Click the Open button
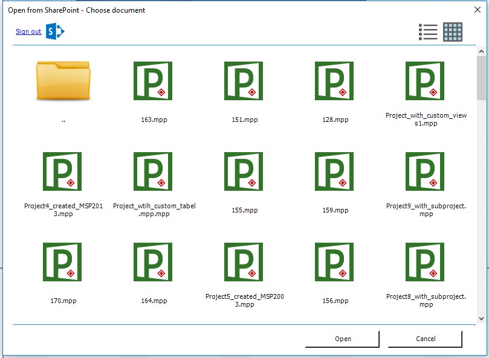This screenshot has height=358, width=489. coord(343,339)
